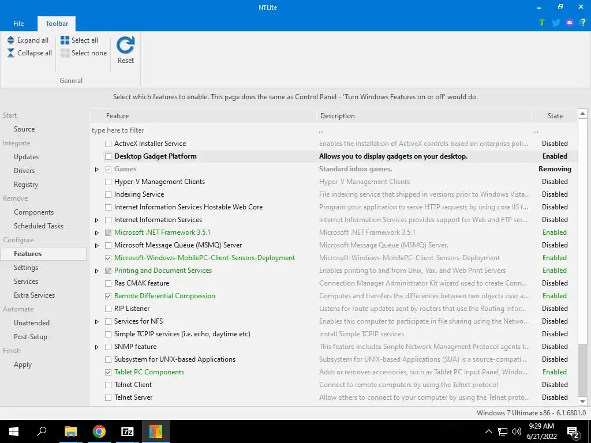Open the Discord icon

570,22
